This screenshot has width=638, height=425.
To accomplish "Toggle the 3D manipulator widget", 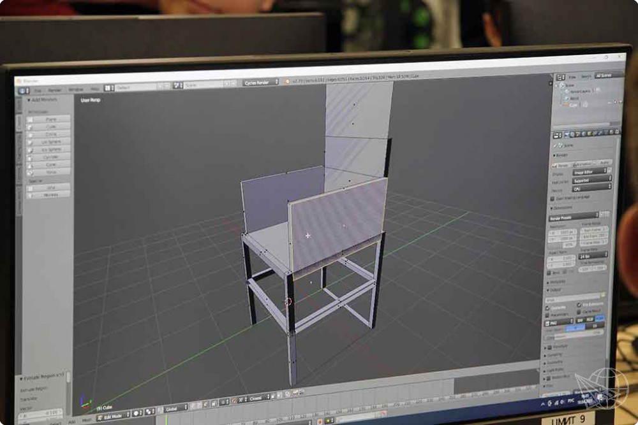I will coord(161,410).
